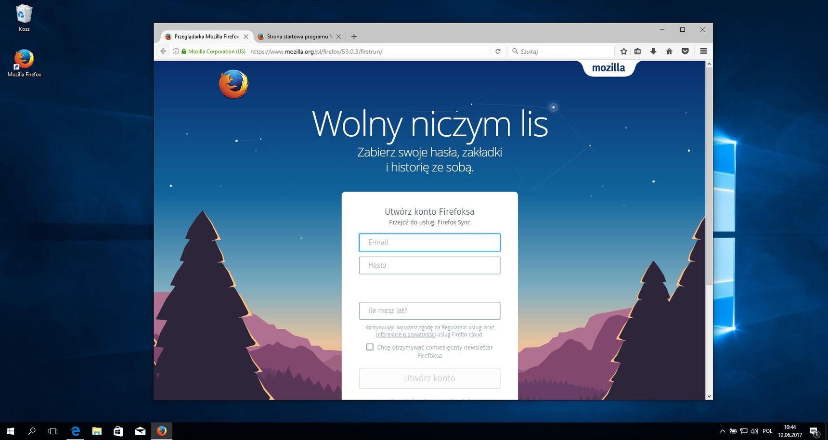Screen dimensions: 828x440
Task: Click the Ile masz lat? field
Action: [x=429, y=311]
